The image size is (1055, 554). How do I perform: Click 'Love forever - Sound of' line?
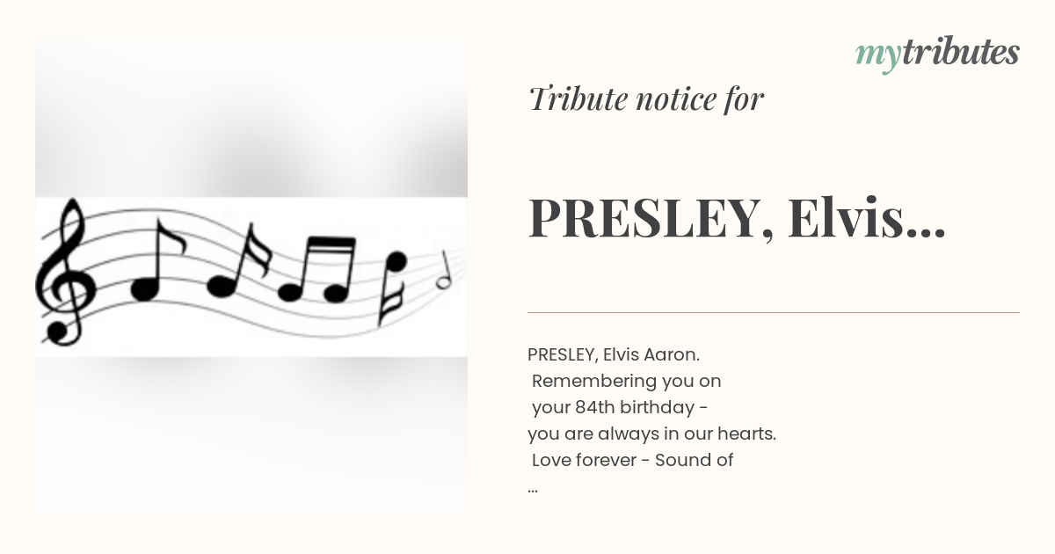(x=632, y=460)
